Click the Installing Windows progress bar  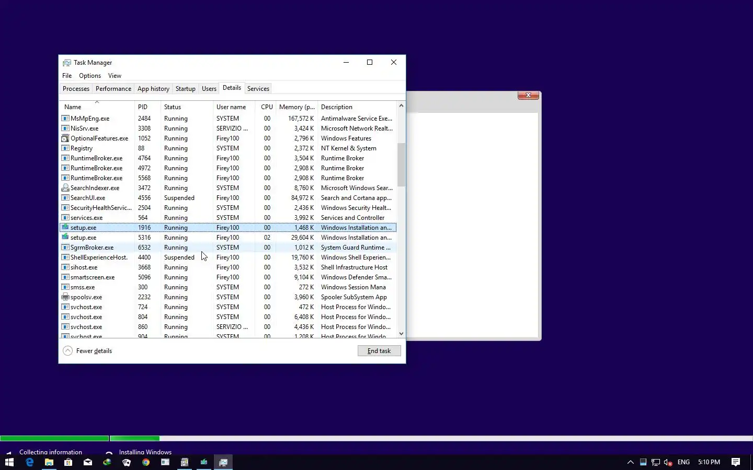pos(431,438)
